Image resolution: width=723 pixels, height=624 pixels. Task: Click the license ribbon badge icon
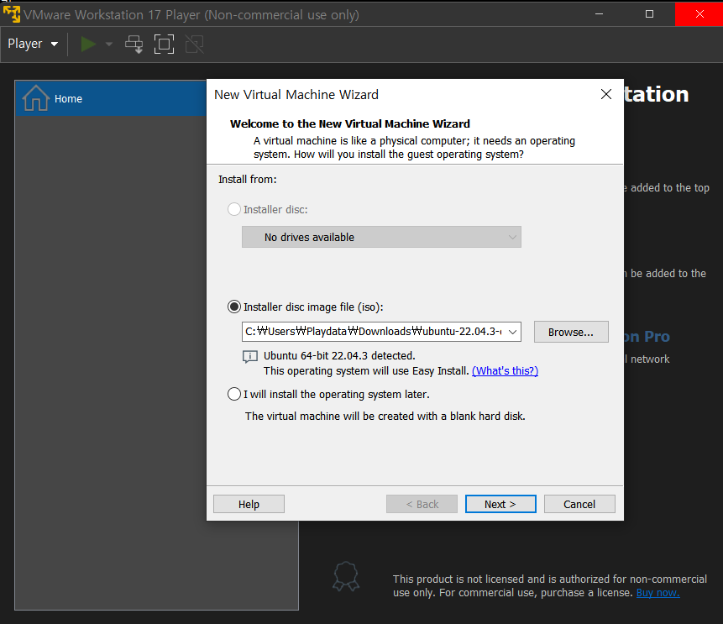[346, 576]
